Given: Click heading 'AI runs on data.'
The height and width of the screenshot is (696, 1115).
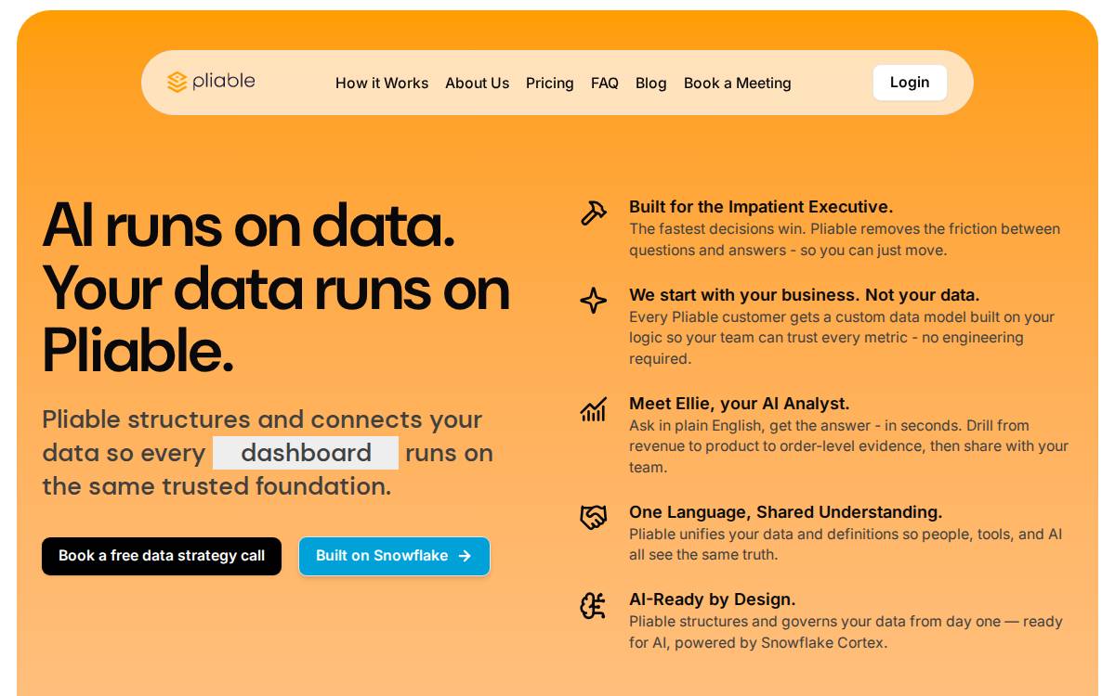Looking at the screenshot, I should tap(248, 226).
